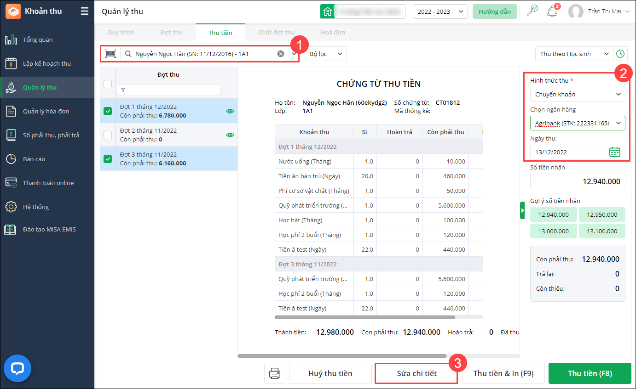Click the receipt table horizontal scrollbar
Screen dimensions: 636x389
click(x=365, y=317)
